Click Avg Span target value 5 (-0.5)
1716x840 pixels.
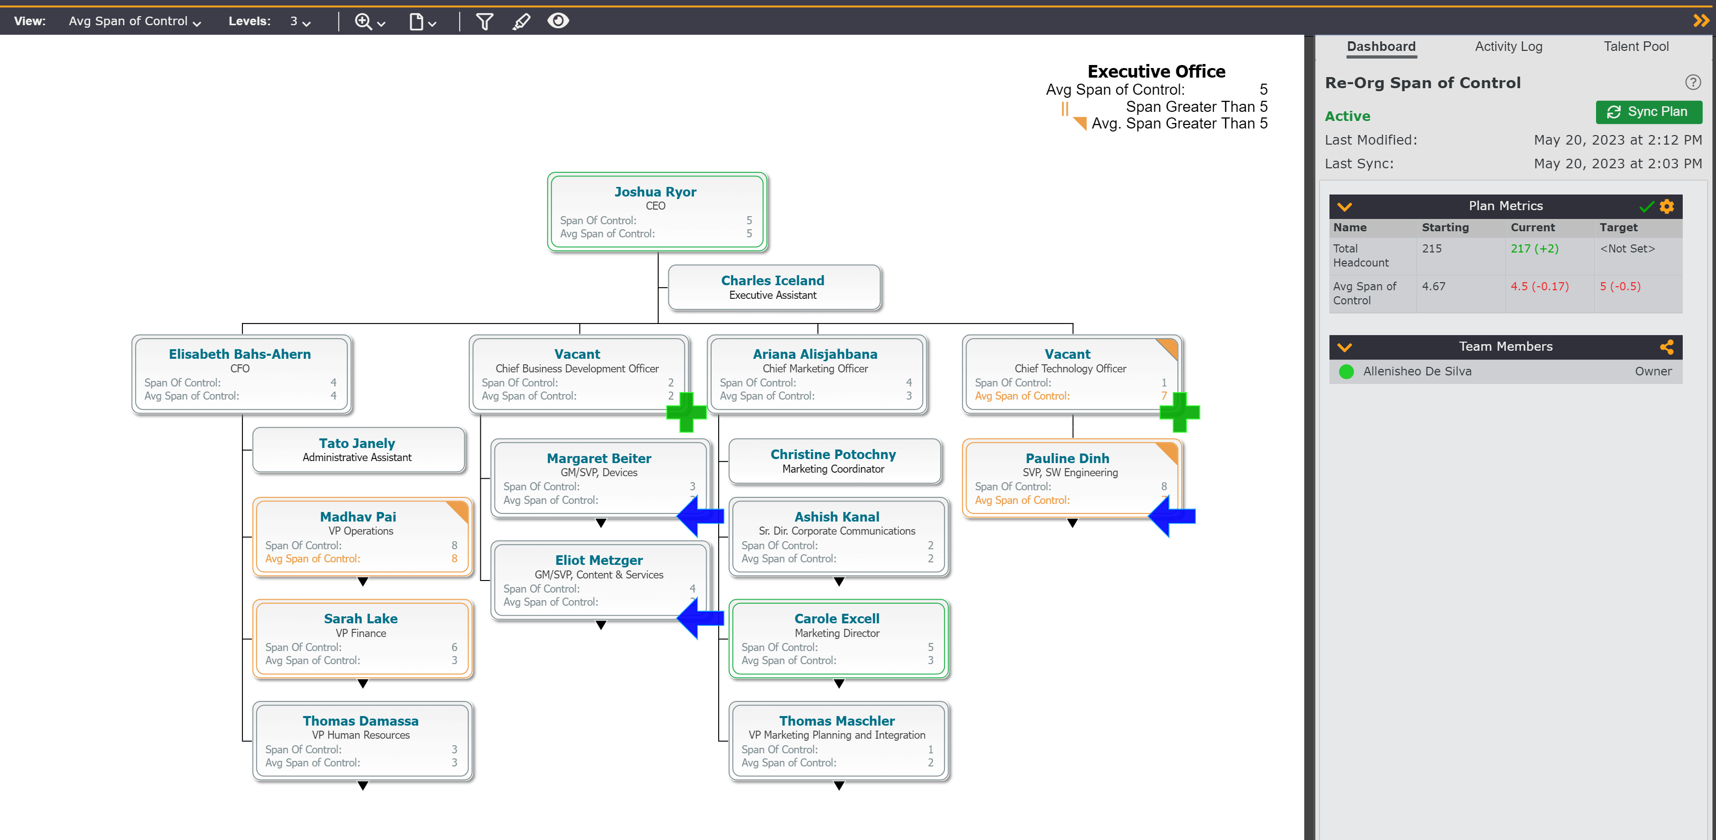1620,286
